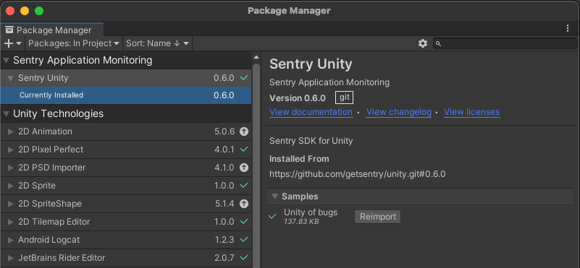Select the JetBrains Rider Editor package
This screenshot has width=580, height=268.
(126, 258)
